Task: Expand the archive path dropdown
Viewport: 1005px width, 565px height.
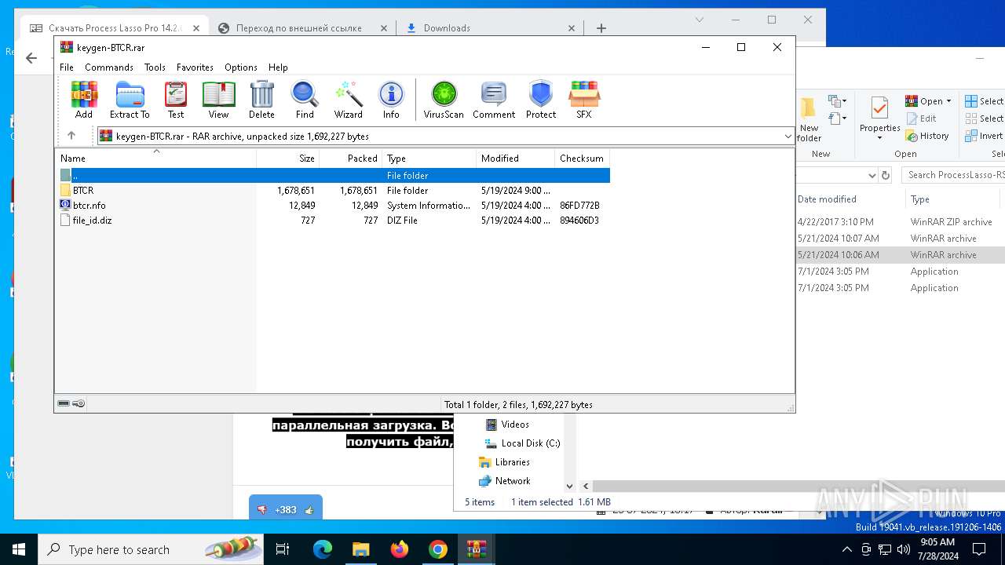Action: click(x=788, y=137)
